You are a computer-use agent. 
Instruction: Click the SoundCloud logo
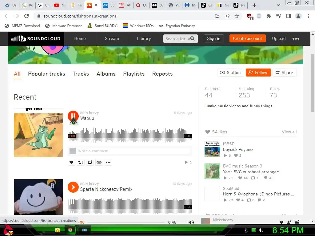(x=36, y=38)
